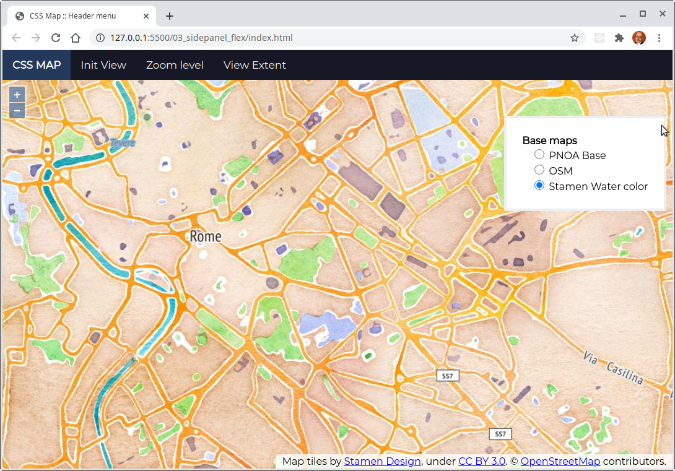
Task: Select the PNOA Base radio option
Action: click(x=539, y=155)
